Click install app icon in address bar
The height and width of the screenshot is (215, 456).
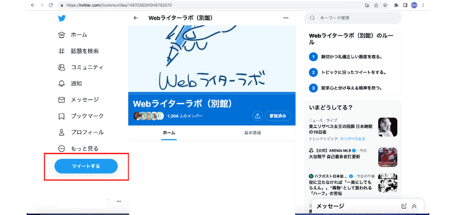coord(367,5)
